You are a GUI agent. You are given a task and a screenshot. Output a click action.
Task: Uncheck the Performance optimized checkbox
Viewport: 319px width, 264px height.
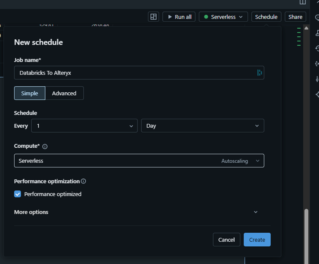coord(18,194)
